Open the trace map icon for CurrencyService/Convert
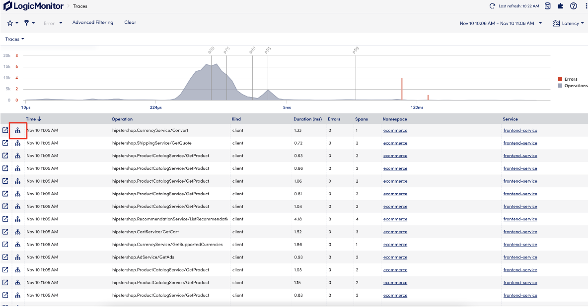Screen dimensions: 588x308 pyautogui.click(x=17, y=130)
